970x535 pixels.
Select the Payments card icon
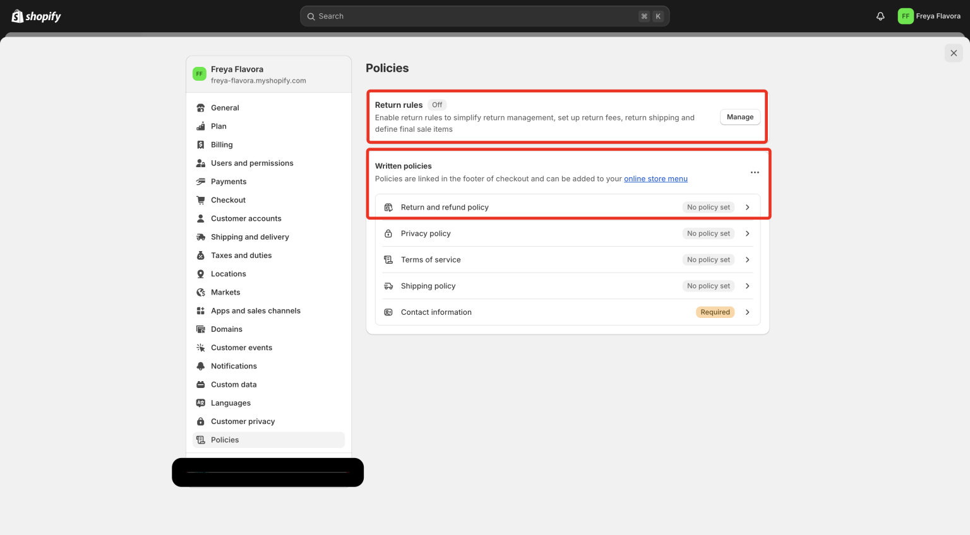tap(200, 181)
